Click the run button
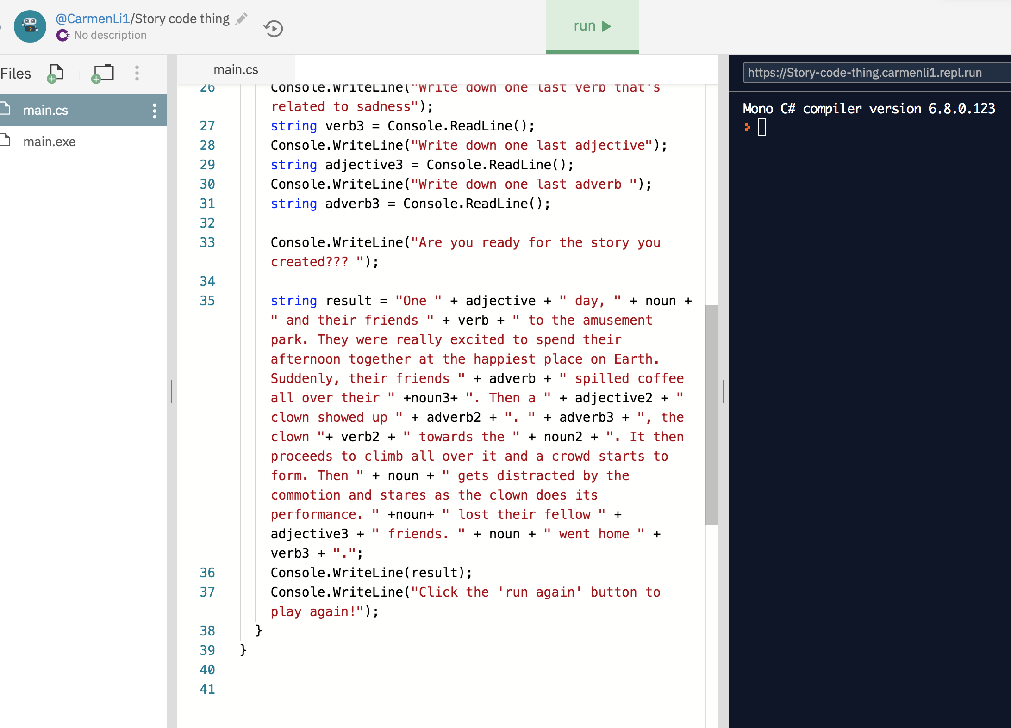 pyautogui.click(x=592, y=26)
